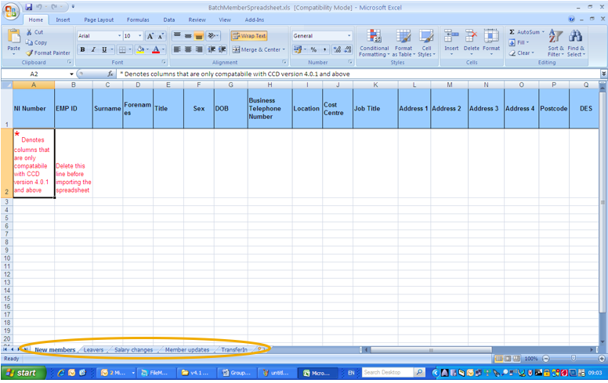Screen dimensions: 608x383
Task: Toggle Bold formatting
Action: 82,50
